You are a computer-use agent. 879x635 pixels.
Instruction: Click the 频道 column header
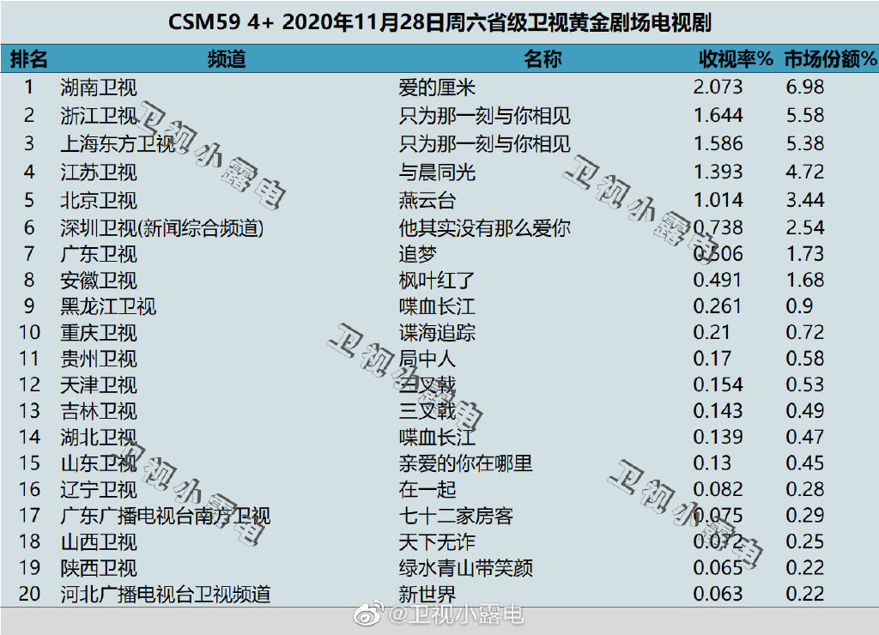coord(227,58)
